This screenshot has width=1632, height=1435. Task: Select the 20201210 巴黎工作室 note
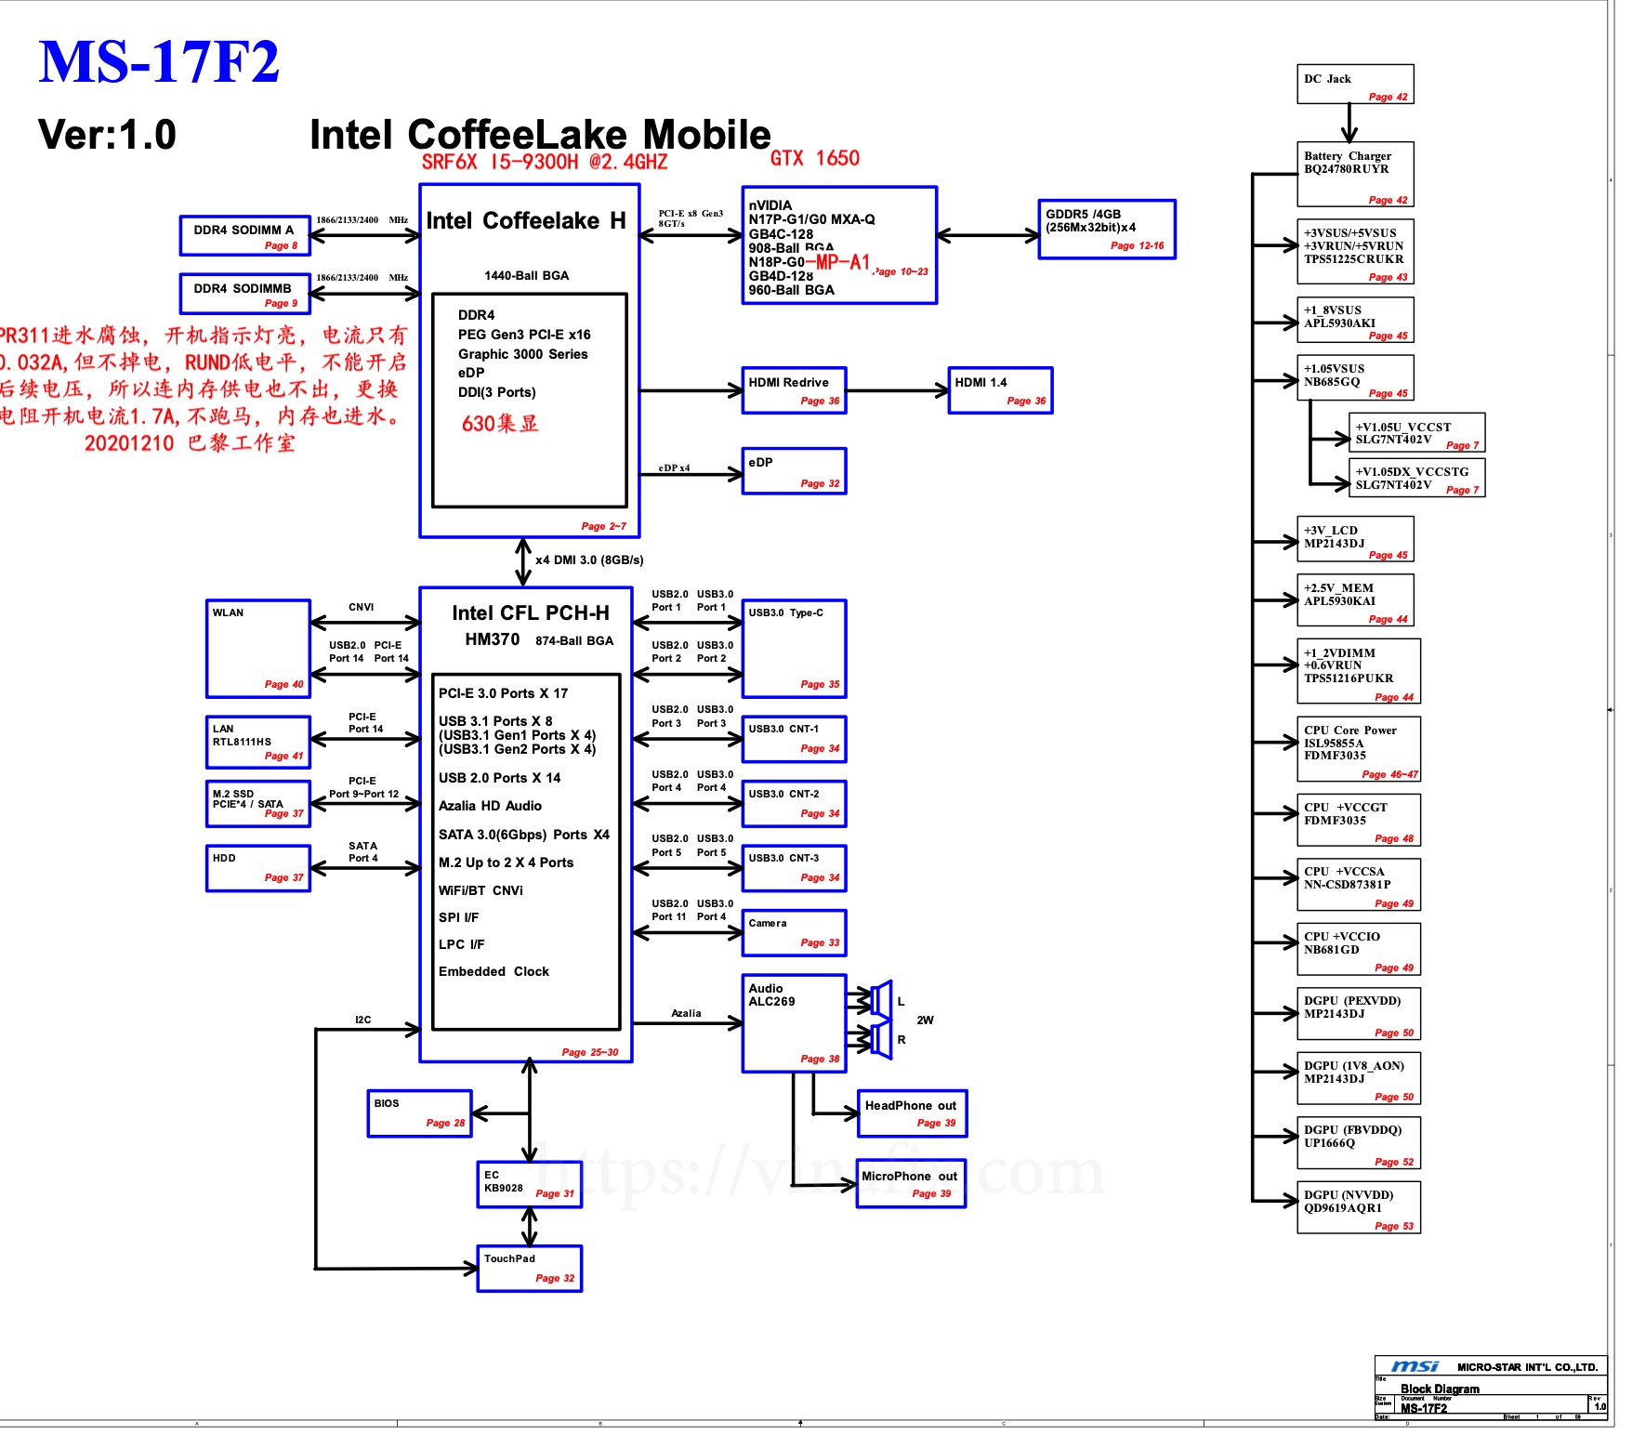point(190,442)
